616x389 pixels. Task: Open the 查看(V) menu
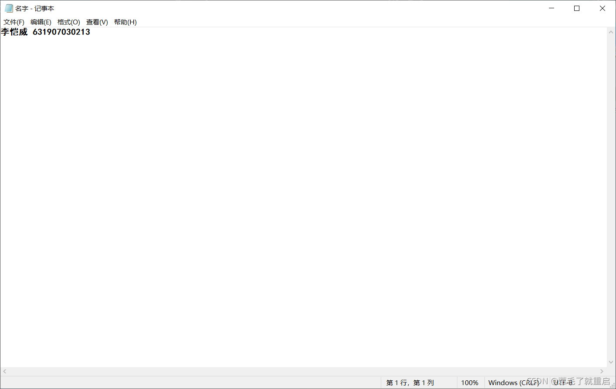click(97, 22)
